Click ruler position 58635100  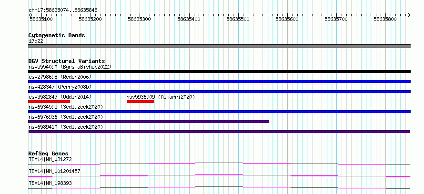41,19
